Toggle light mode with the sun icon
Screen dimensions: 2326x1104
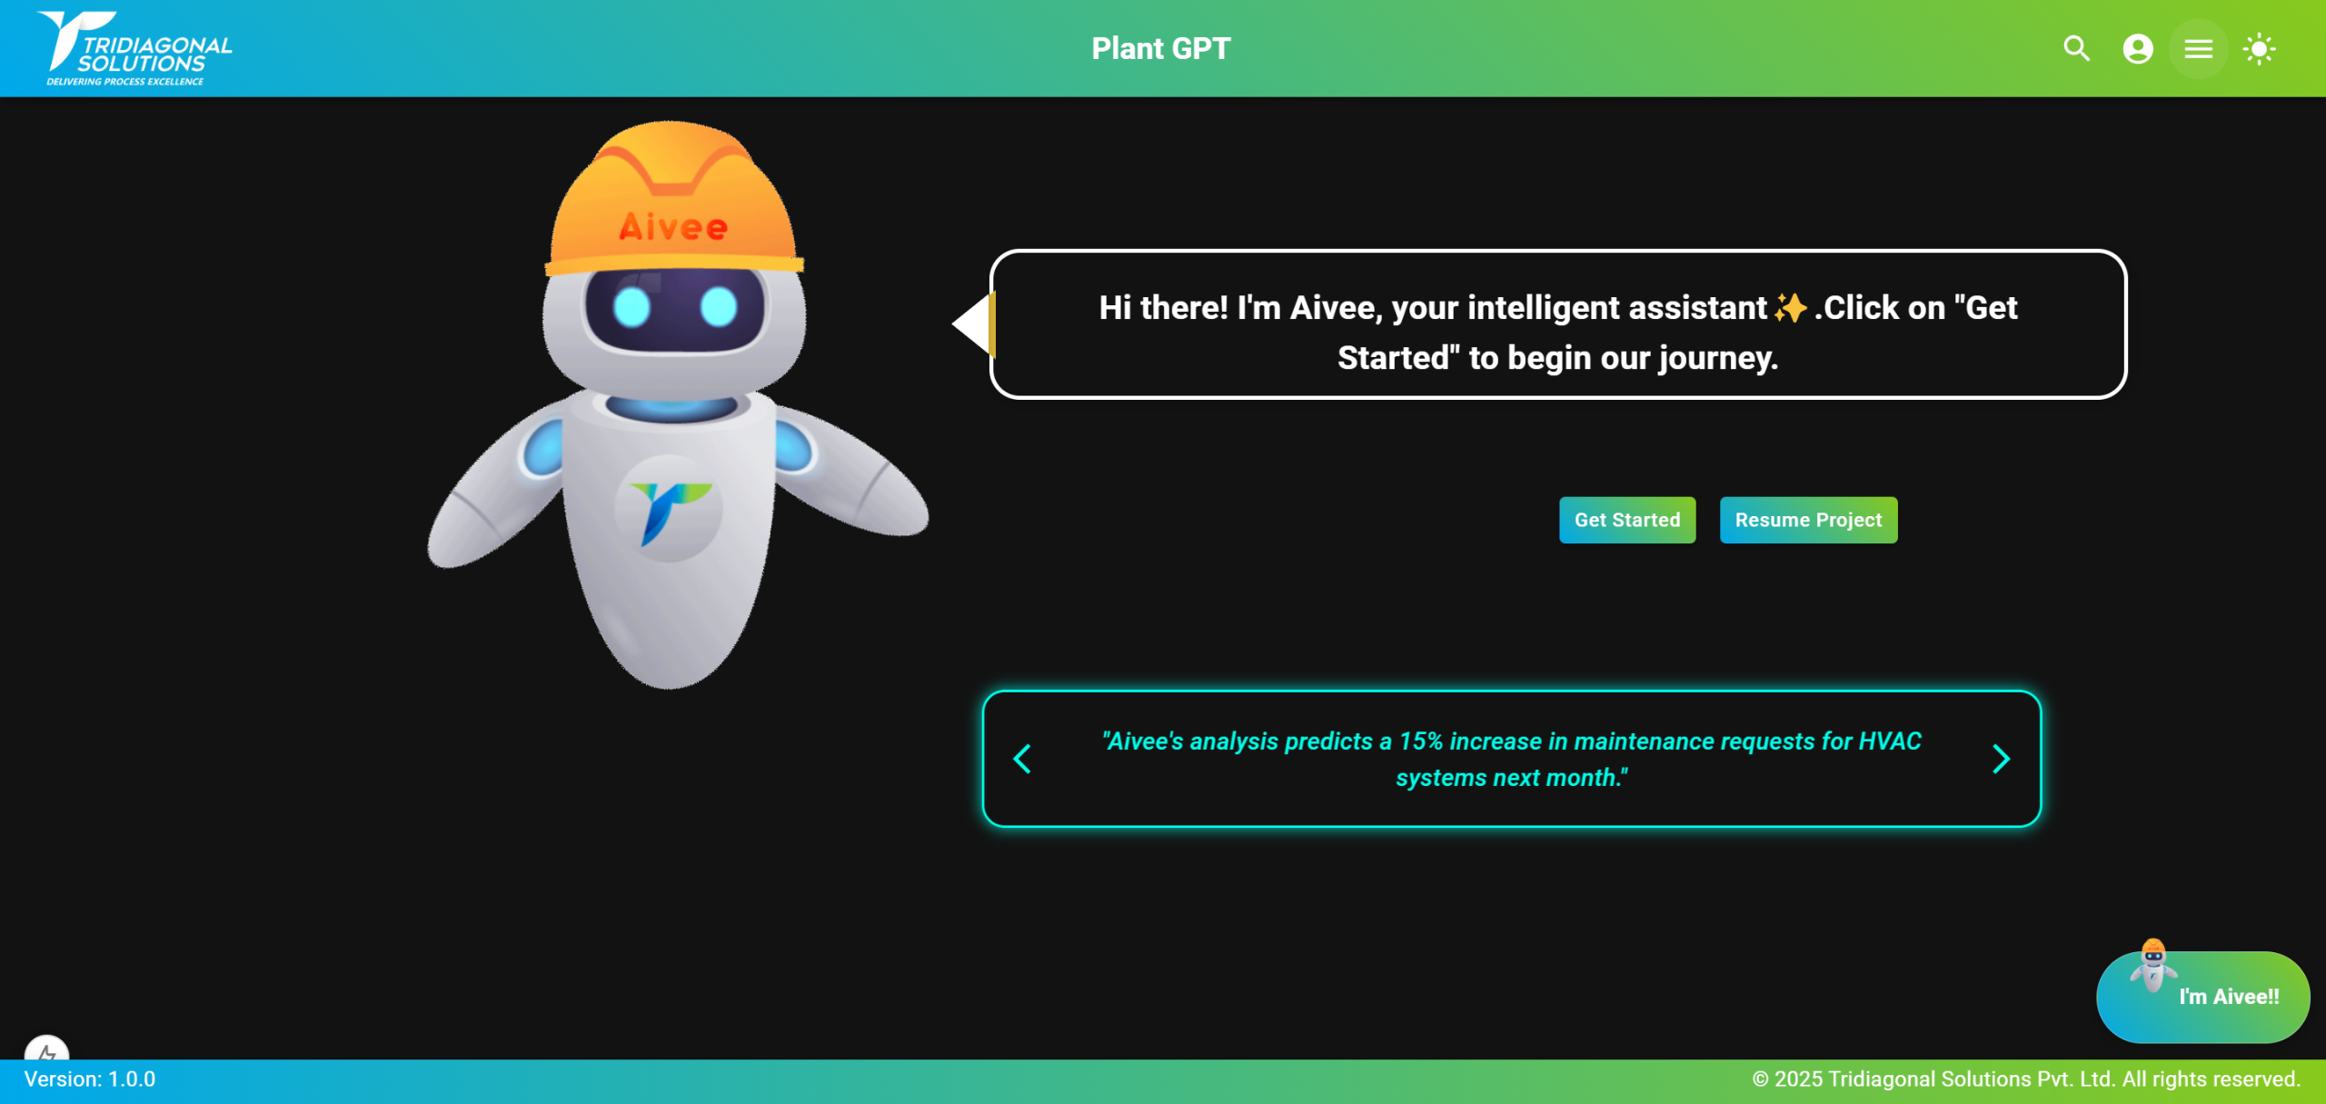2261,48
